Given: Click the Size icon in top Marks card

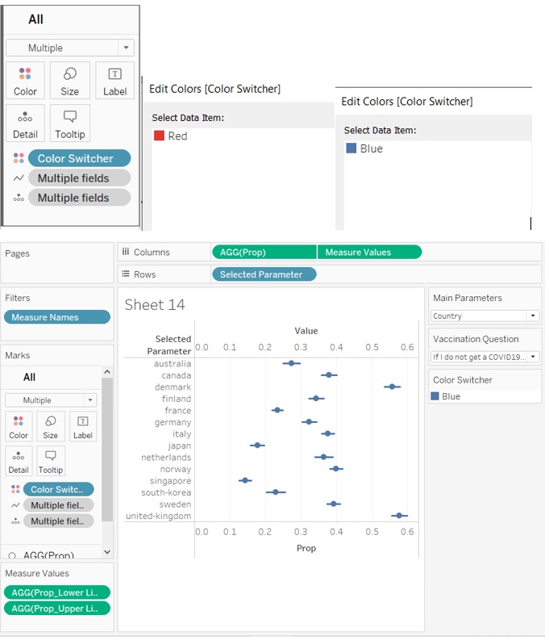Looking at the screenshot, I should click(70, 81).
